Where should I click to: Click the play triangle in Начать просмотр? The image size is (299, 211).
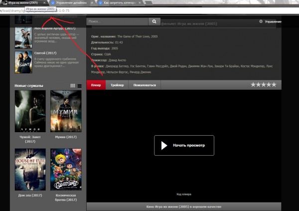coord(164,145)
